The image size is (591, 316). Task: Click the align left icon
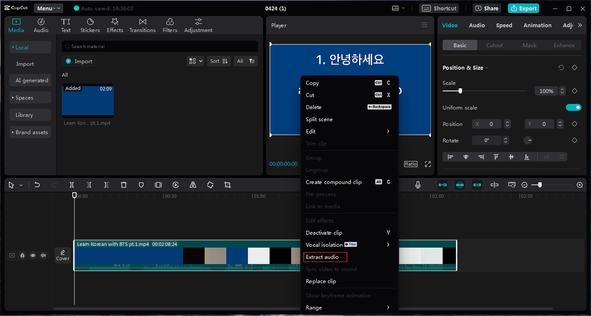(x=451, y=157)
